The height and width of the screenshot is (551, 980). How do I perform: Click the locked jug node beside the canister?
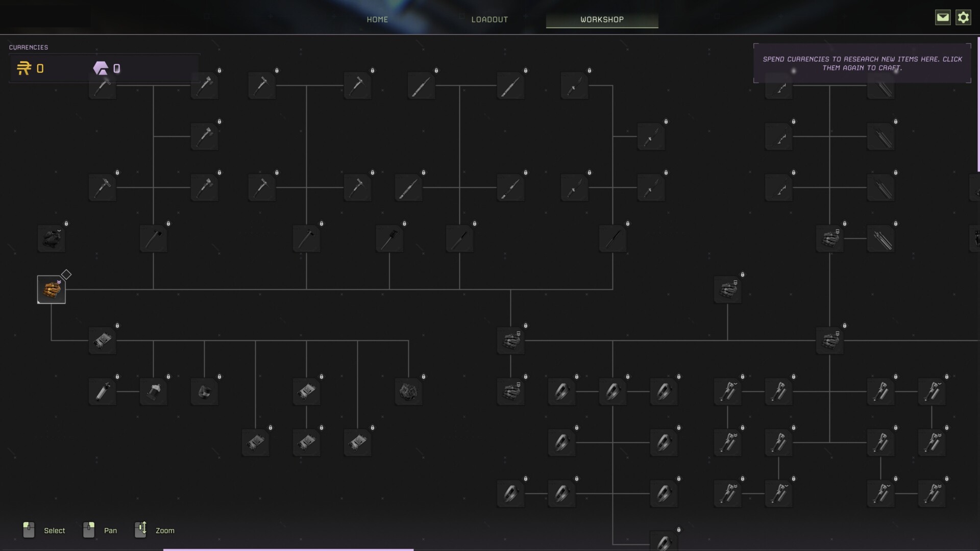point(154,392)
